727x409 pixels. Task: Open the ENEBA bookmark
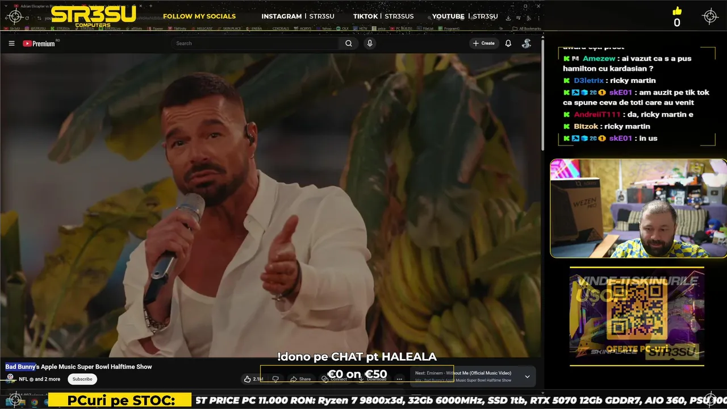(x=254, y=28)
